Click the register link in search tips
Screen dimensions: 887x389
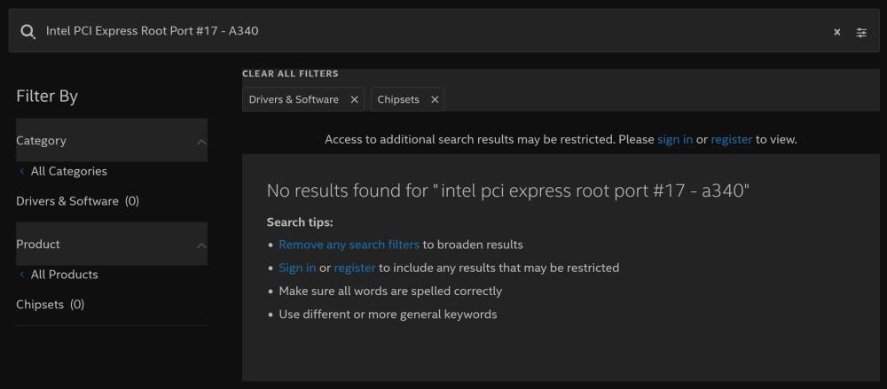click(x=354, y=268)
